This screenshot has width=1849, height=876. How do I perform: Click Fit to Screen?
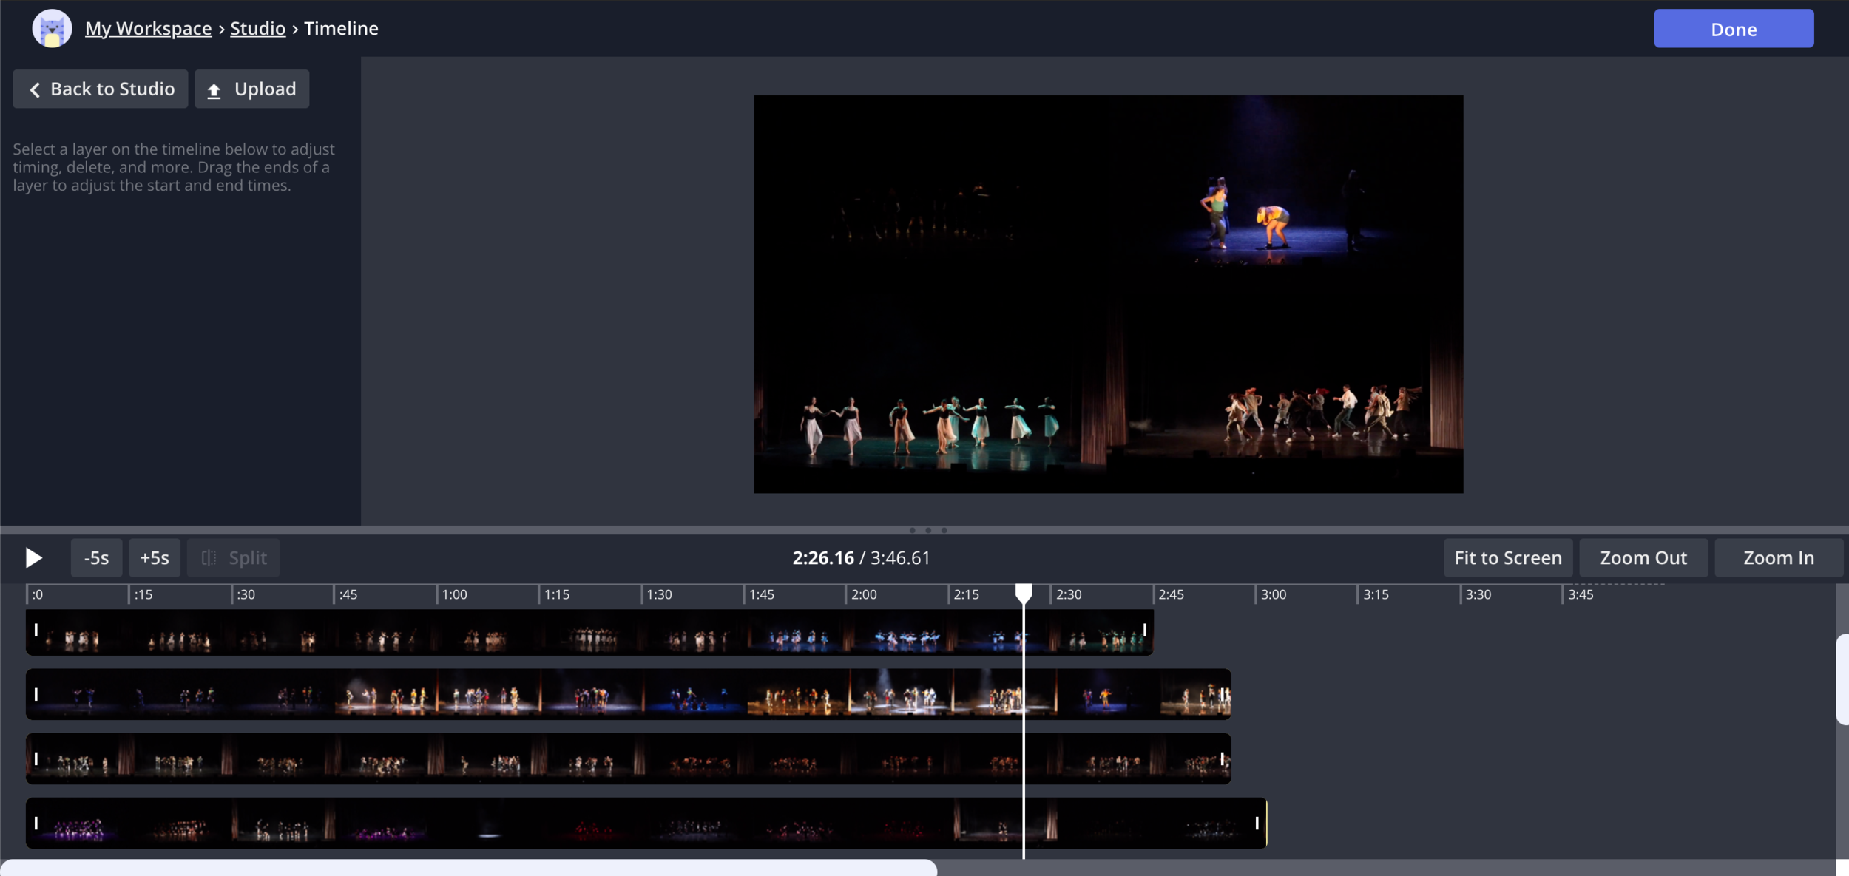pyautogui.click(x=1507, y=557)
